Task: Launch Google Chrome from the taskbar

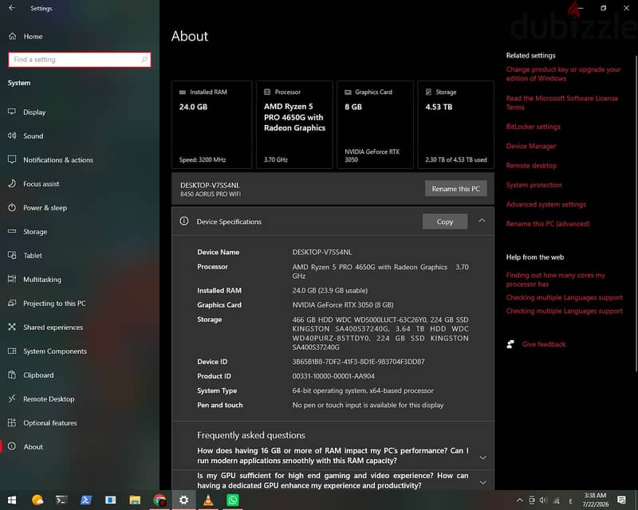Action: (x=159, y=500)
